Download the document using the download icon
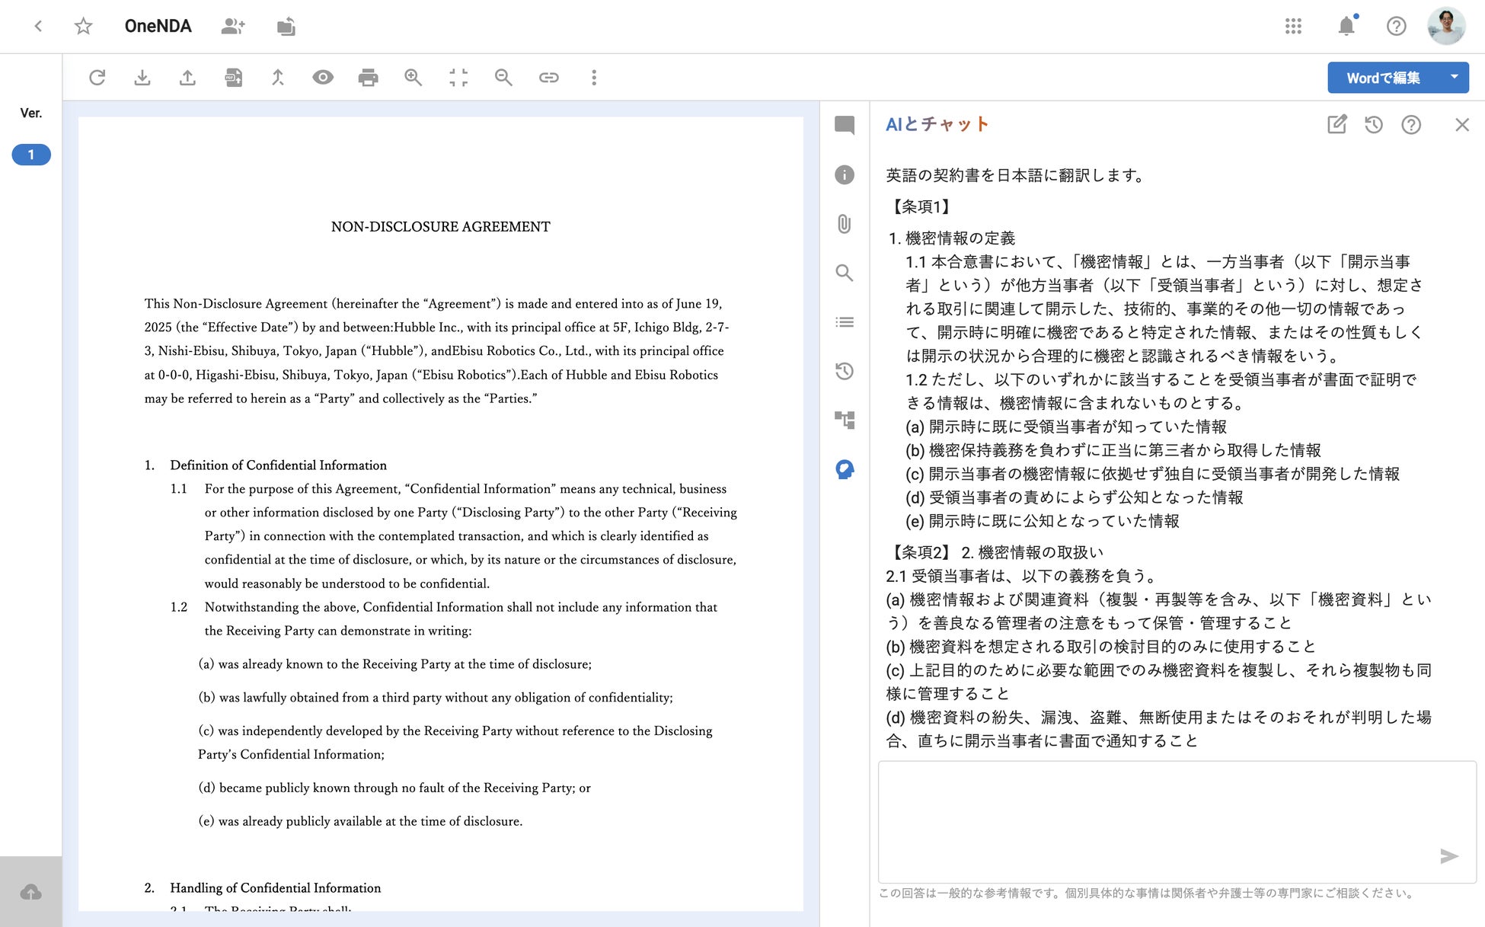This screenshot has width=1485, height=927. click(x=142, y=78)
